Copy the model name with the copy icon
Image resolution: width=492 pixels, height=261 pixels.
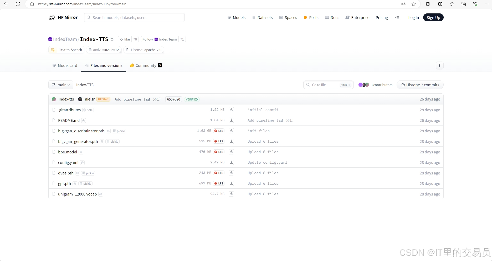click(x=112, y=39)
